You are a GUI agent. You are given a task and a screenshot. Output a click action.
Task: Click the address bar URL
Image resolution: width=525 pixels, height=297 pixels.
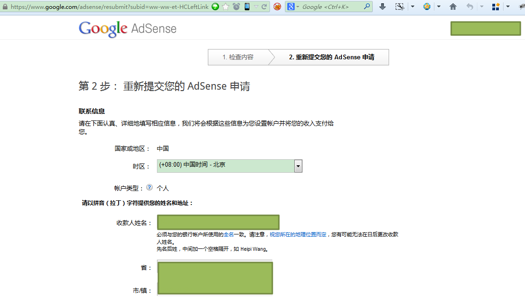[x=109, y=7]
